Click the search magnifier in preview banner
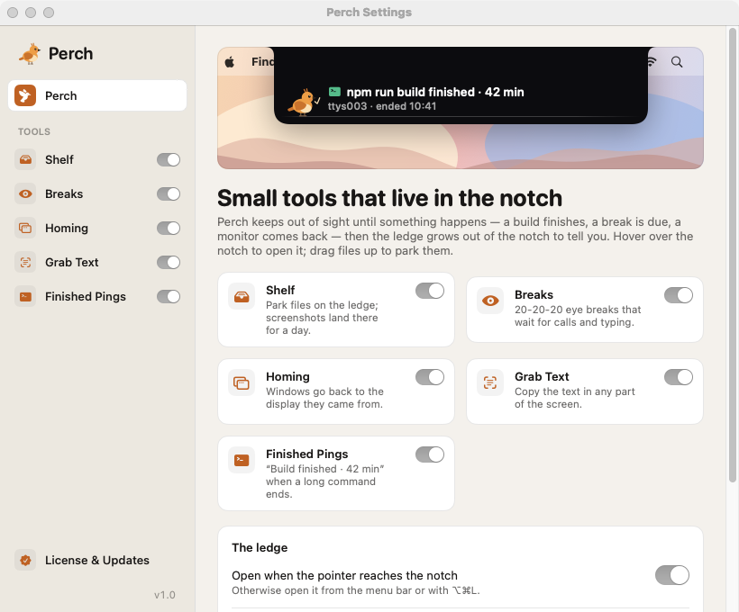The height and width of the screenshot is (612, 739). click(677, 62)
